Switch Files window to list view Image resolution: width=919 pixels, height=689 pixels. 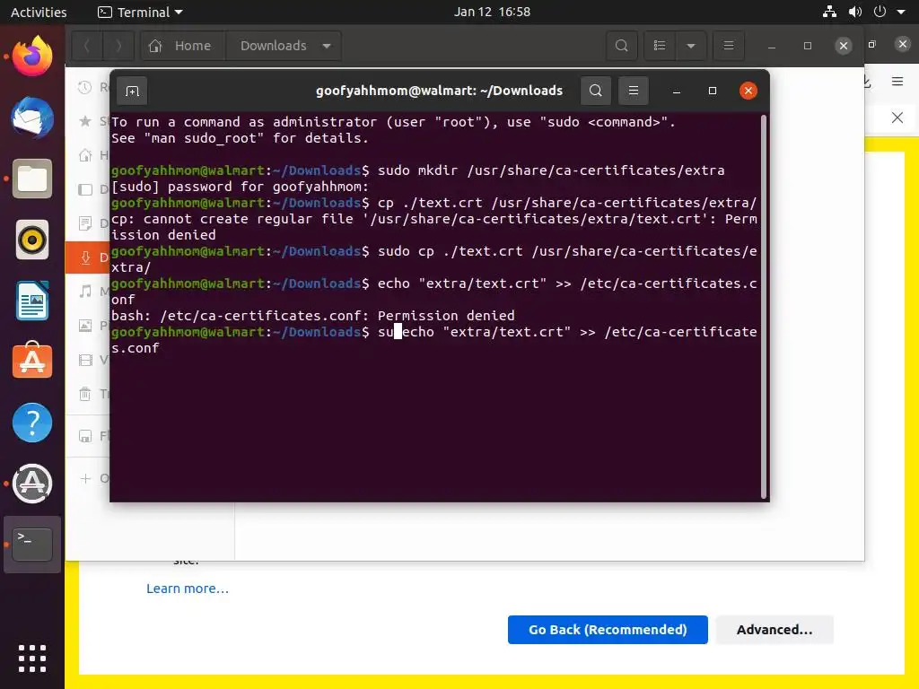point(660,46)
